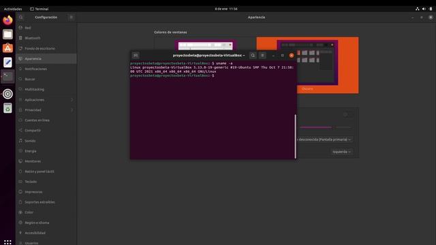Open Color settings
Viewport: 436px width, 245px height.
coord(46,212)
